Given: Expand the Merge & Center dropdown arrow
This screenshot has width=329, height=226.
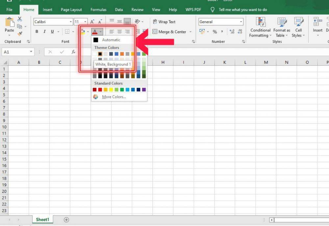Looking at the screenshot, I should (190, 32).
